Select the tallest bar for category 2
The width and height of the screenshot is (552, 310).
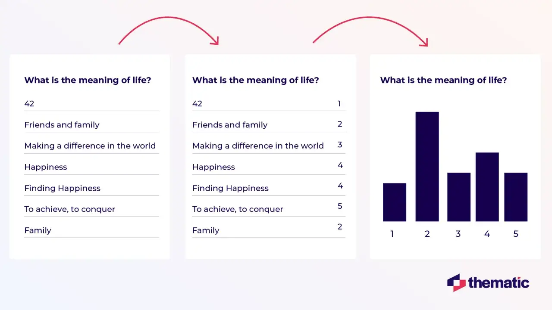click(x=427, y=167)
